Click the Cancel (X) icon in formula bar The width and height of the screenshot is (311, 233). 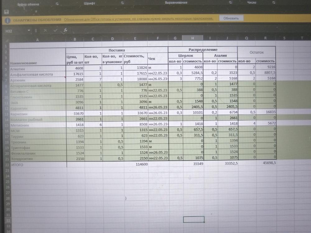[46, 30]
